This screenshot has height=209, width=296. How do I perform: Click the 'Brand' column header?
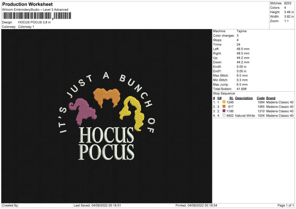[x=271, y=98]
